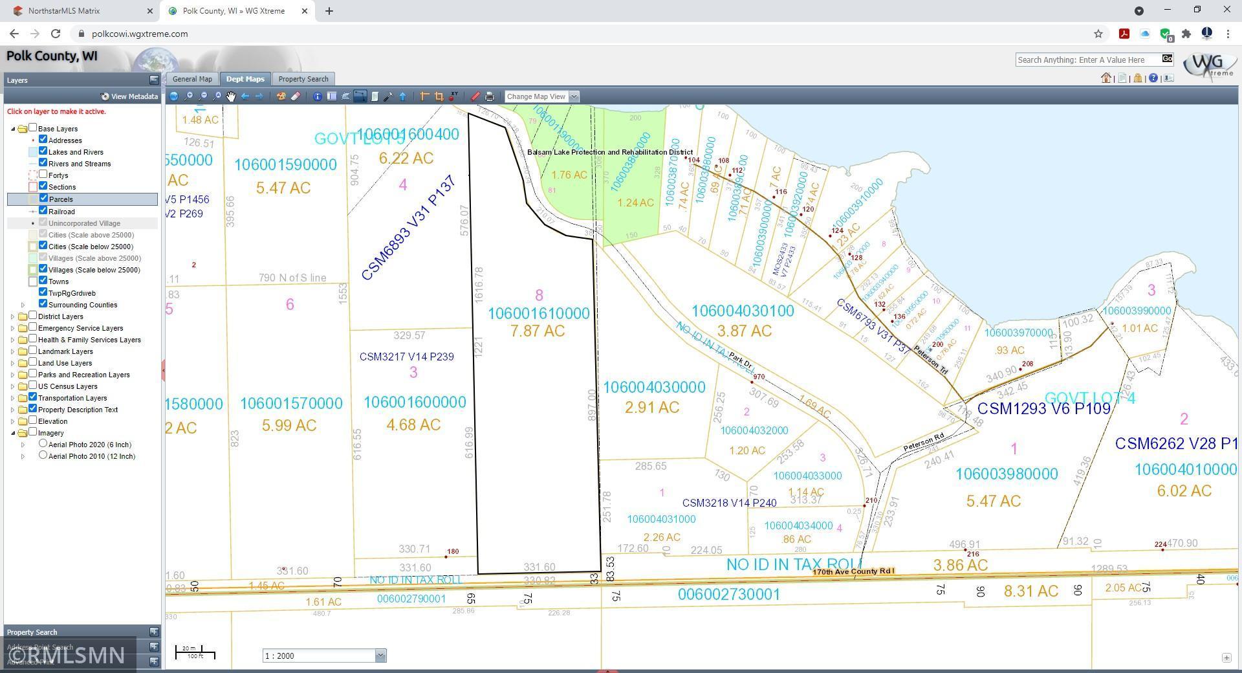Viewport: 1242px width, 673px height.
Task: Click the blue up arrow tool
Action: [402, 96]
